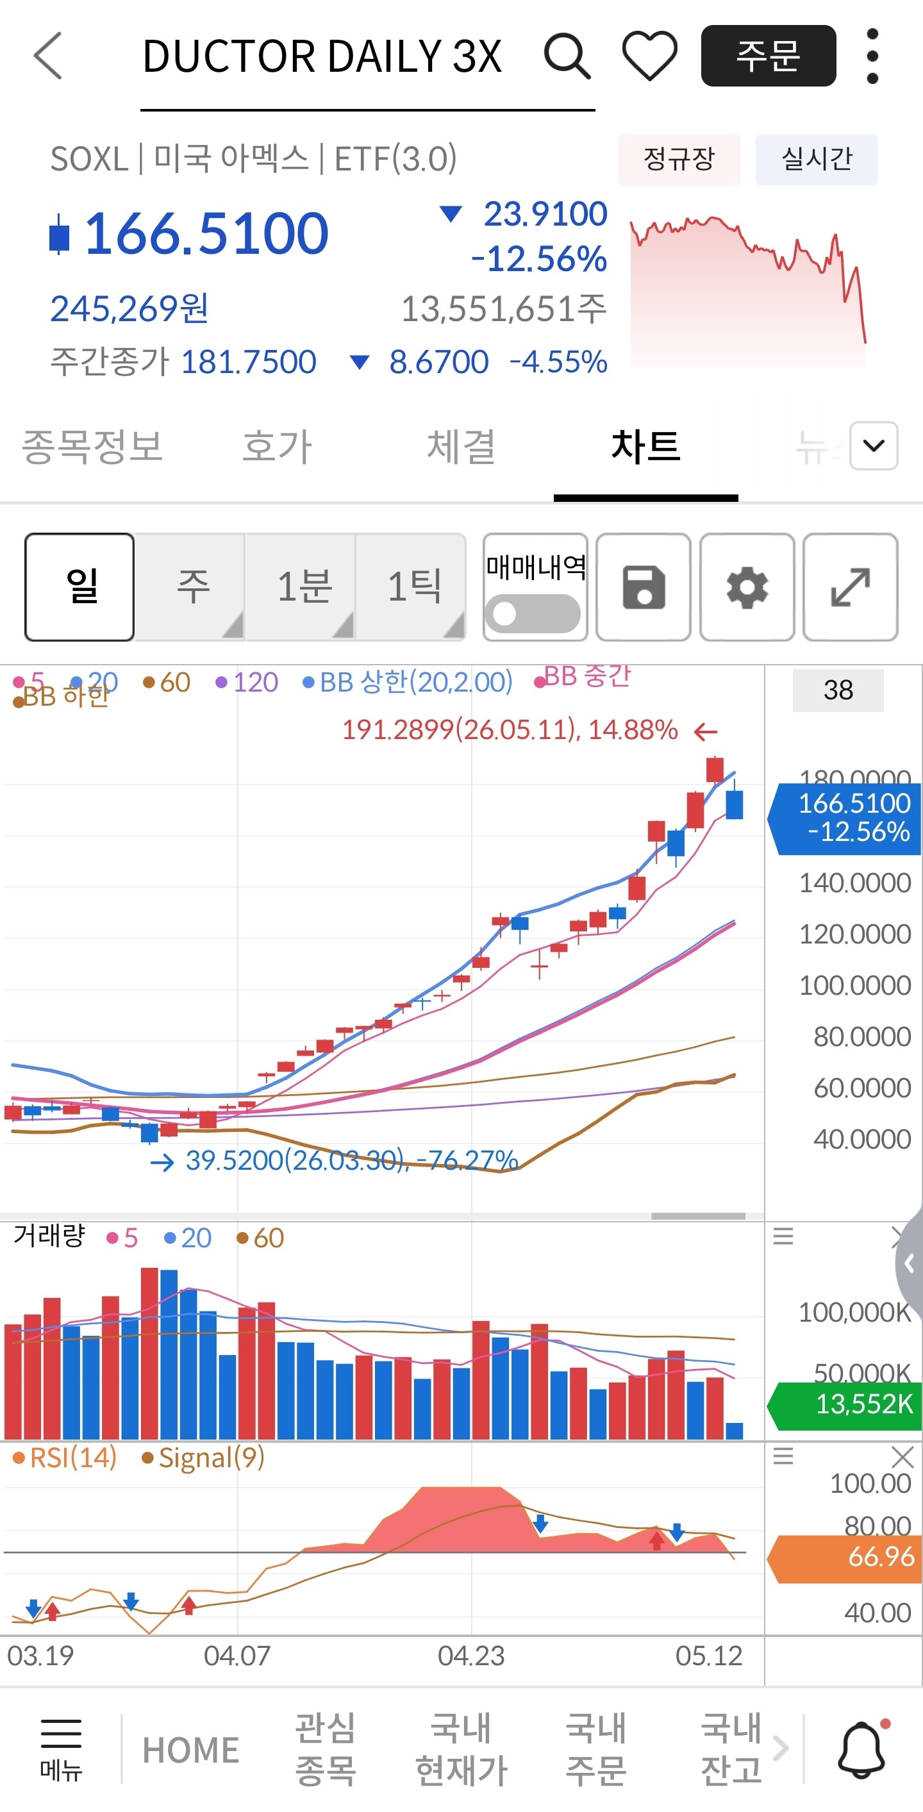Select the 일 daily chart period
This screenshot has width=923, height=1812.
[79, 587]
